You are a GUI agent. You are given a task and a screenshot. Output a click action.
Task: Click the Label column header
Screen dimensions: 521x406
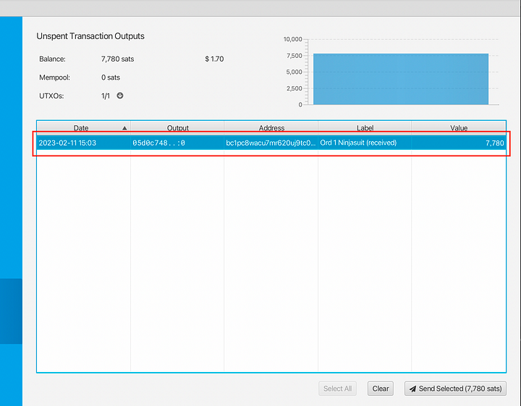point(365,128)
